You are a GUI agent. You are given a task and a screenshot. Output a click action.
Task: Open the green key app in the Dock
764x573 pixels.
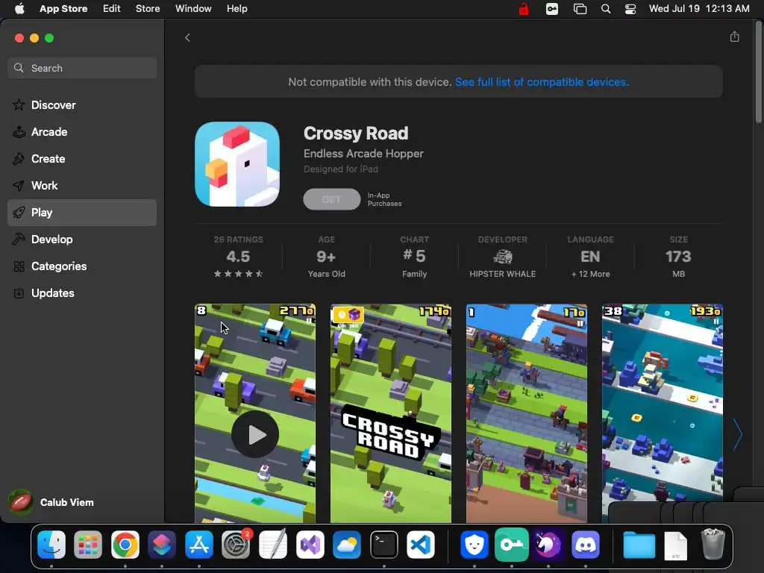coord(512,545)
